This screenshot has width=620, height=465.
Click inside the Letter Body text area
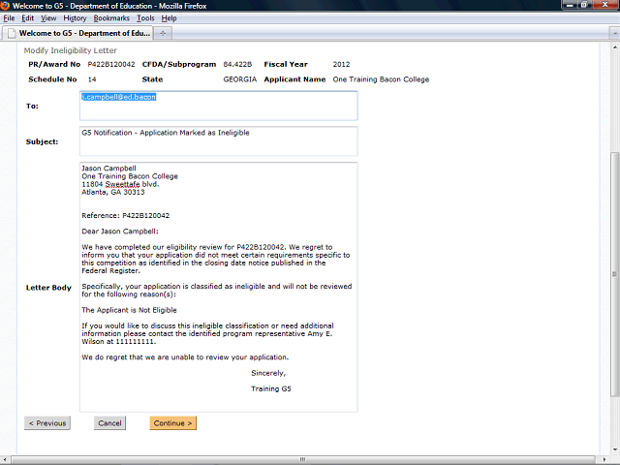[x=219, y=287]
